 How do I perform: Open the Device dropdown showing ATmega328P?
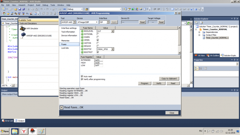click(97, 22)
